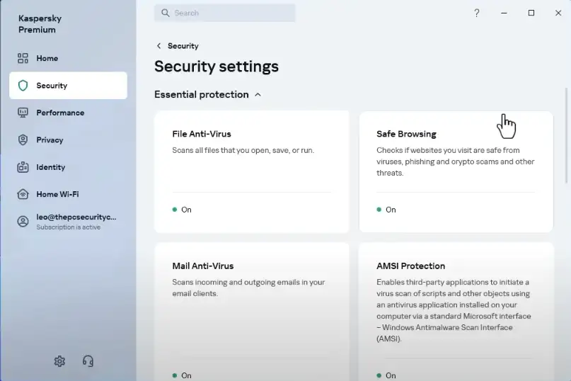Select Performance in the sidebar menu
The height and width of the screenshot is (381, 571).
pos(60,113)
